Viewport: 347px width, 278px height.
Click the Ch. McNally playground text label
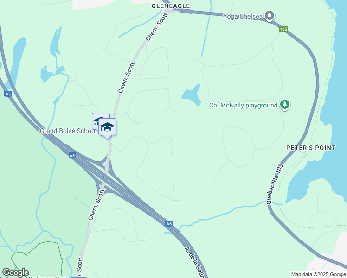(243, 106)
